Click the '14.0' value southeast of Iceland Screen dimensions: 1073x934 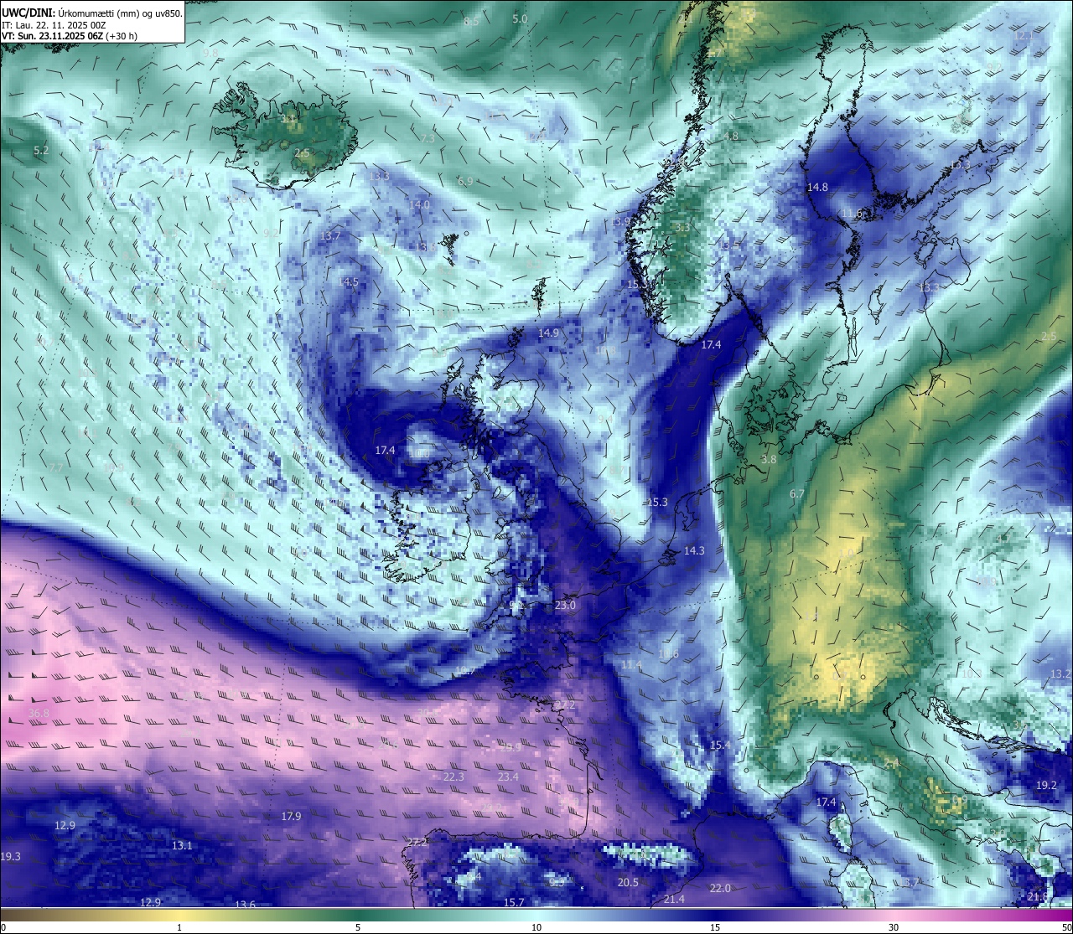coord(419,205)
